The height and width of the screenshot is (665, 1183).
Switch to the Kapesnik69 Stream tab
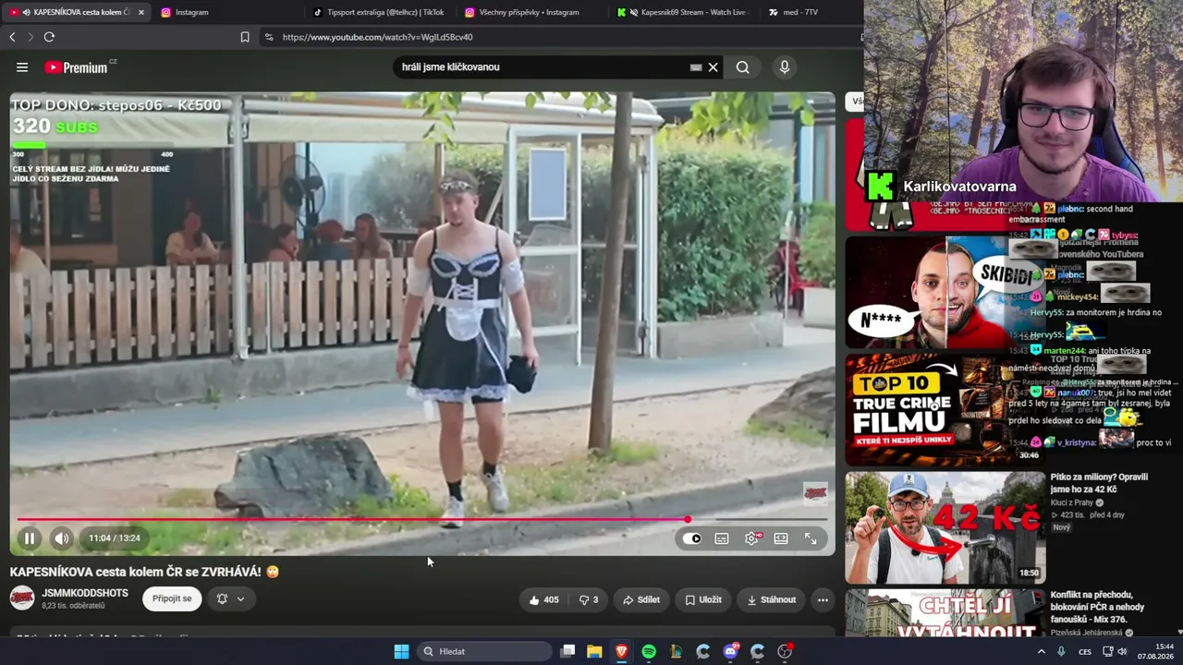[x=682, y=12]
